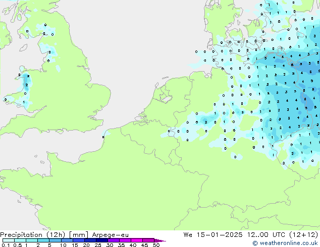This screenshot has height=247, width=320.
Task: Click the 'We 15-01-2025 12..00 UTC (12+12)' timestamp
Action: point(251,235)
